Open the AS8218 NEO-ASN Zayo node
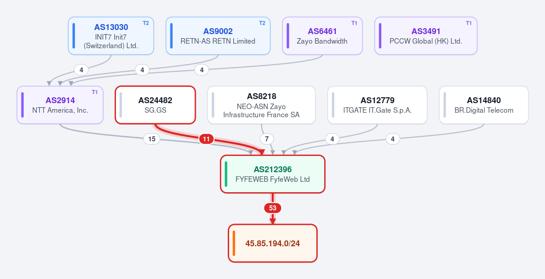Screen dimensions: 545x279 click(x=261, y=105)
